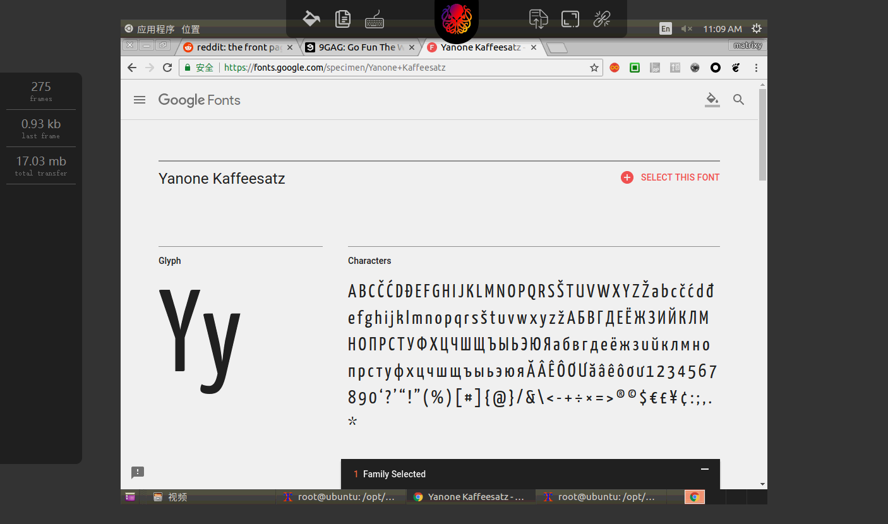The height and width of the screenshot is (524, 888).
Task: Go back with browser back arrow
Action: pyautogui.click(x=131, y=68)
